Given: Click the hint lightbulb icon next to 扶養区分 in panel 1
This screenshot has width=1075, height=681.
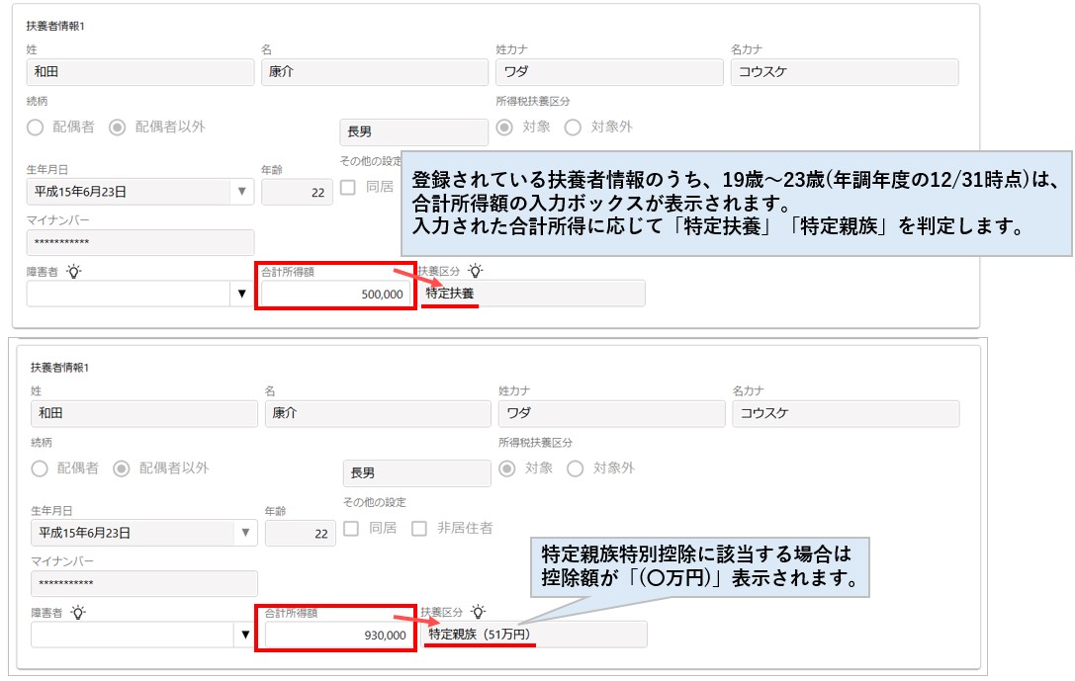Looking at the screenshot, I should point(477,270).
